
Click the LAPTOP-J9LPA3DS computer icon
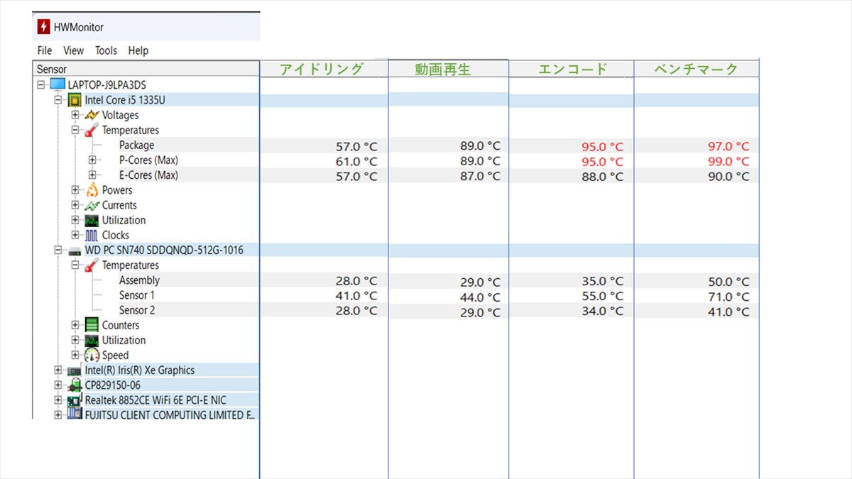[58, 85]
